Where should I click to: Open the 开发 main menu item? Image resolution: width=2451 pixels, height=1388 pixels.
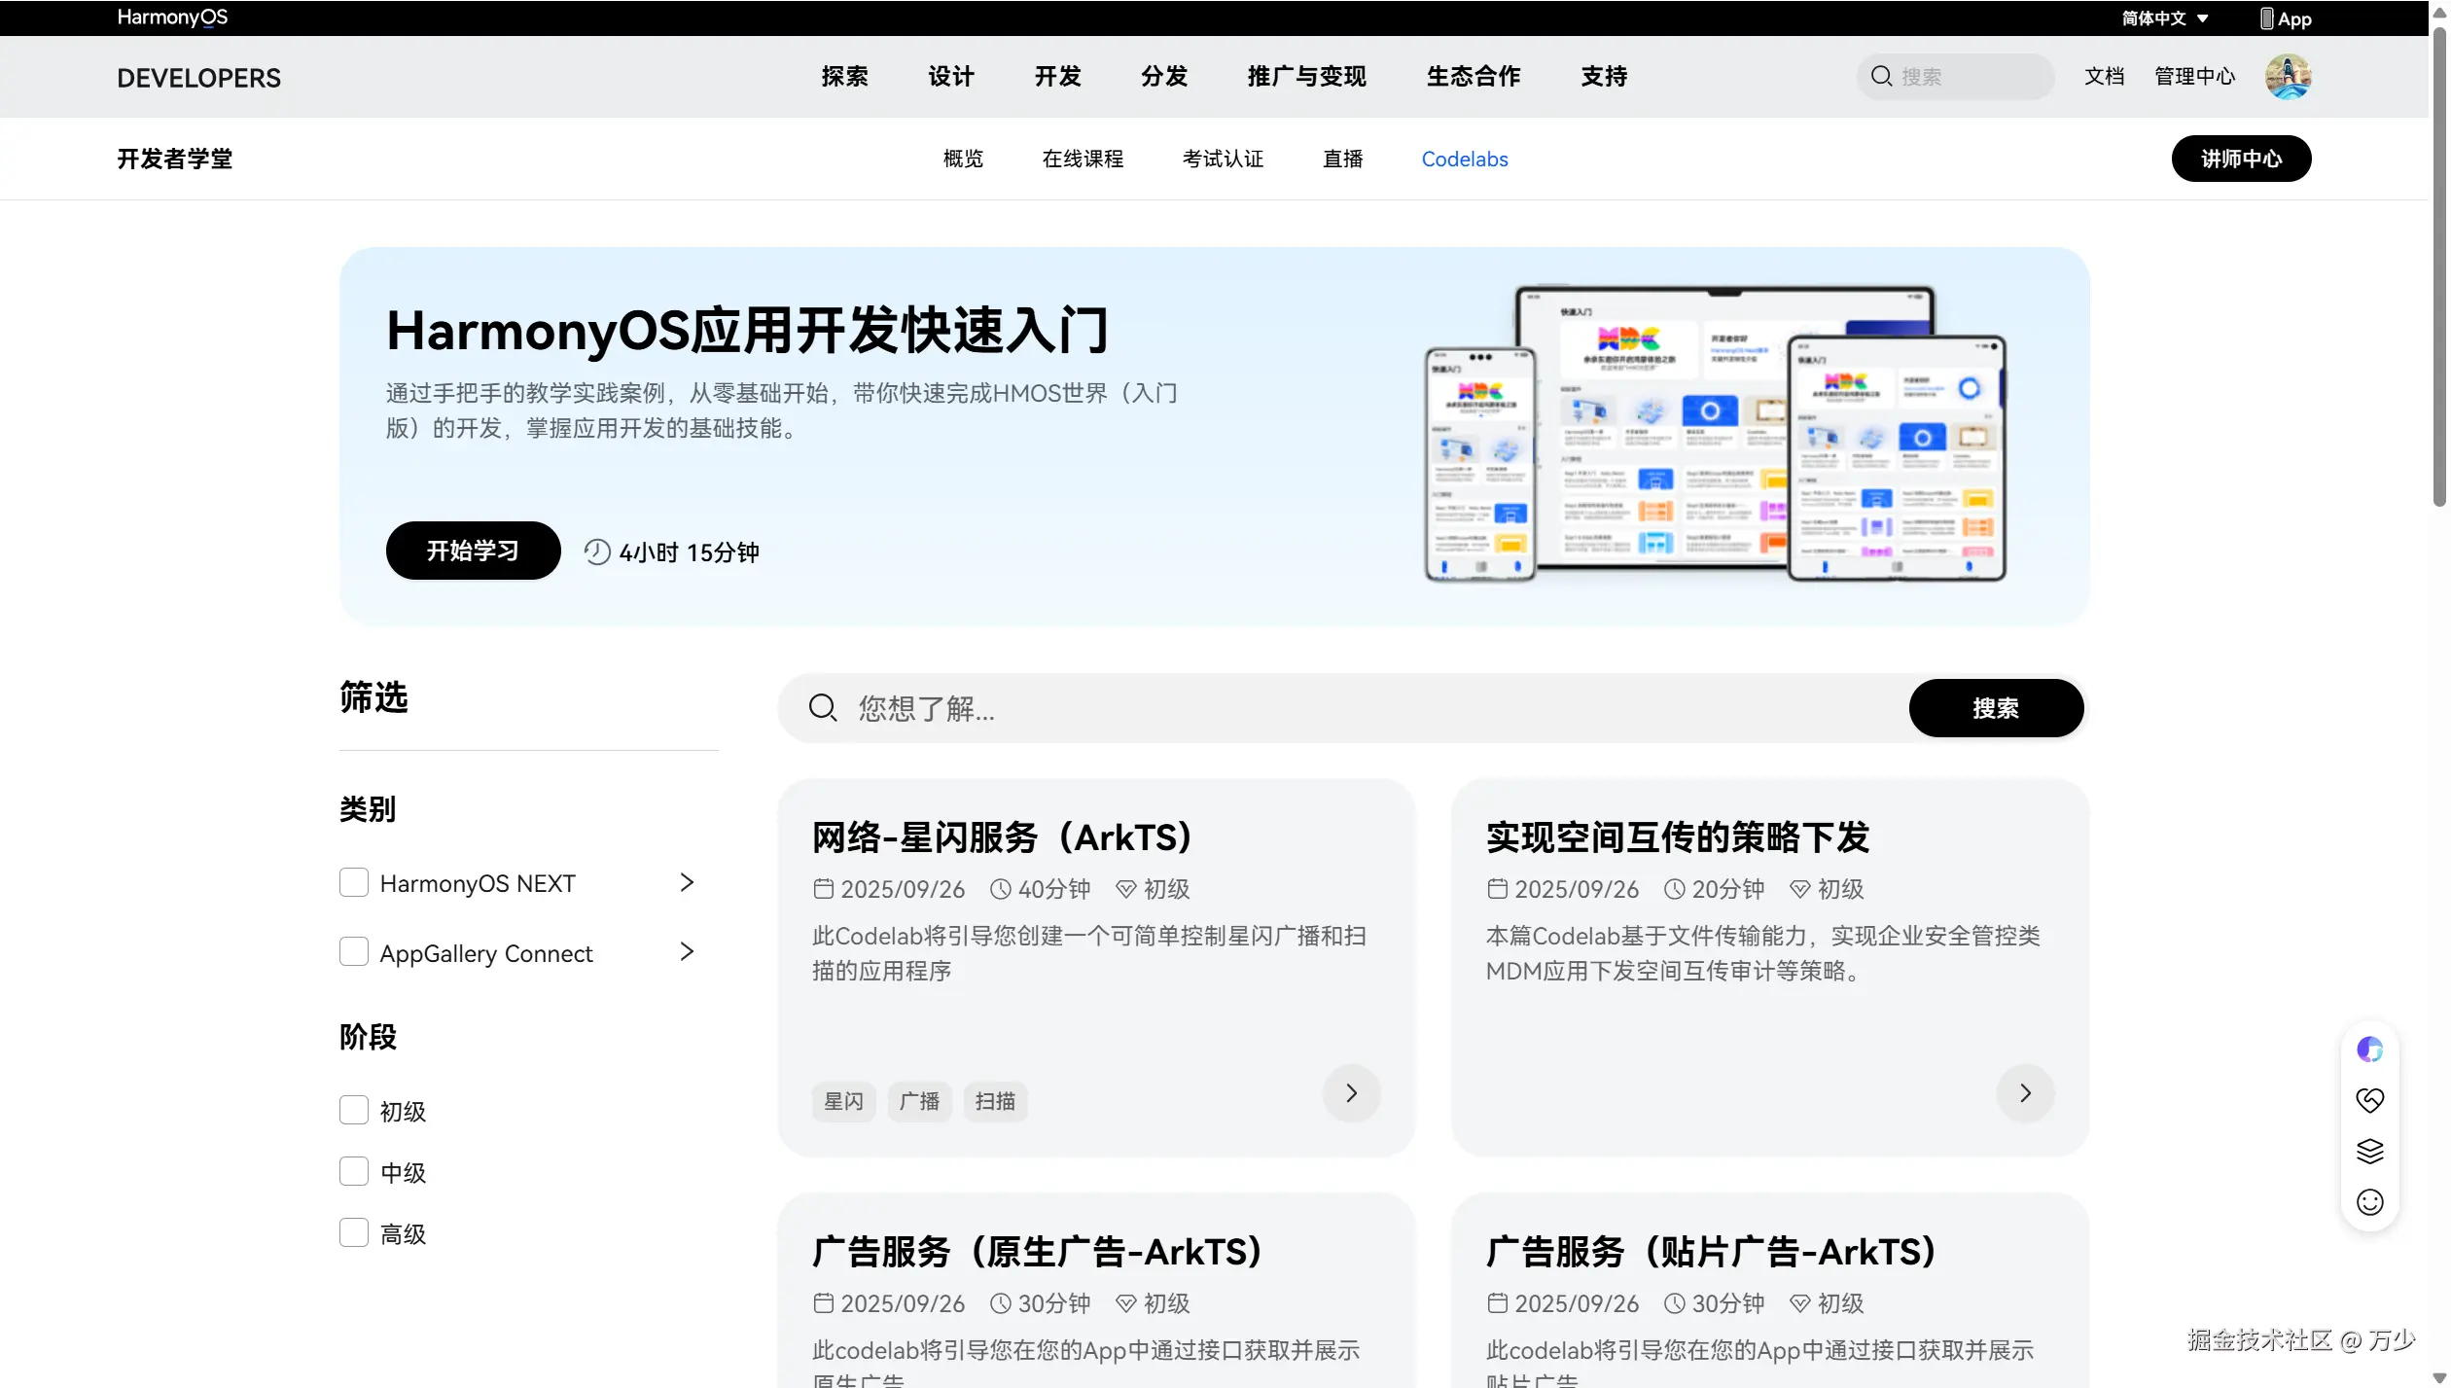coord(1057,77)
